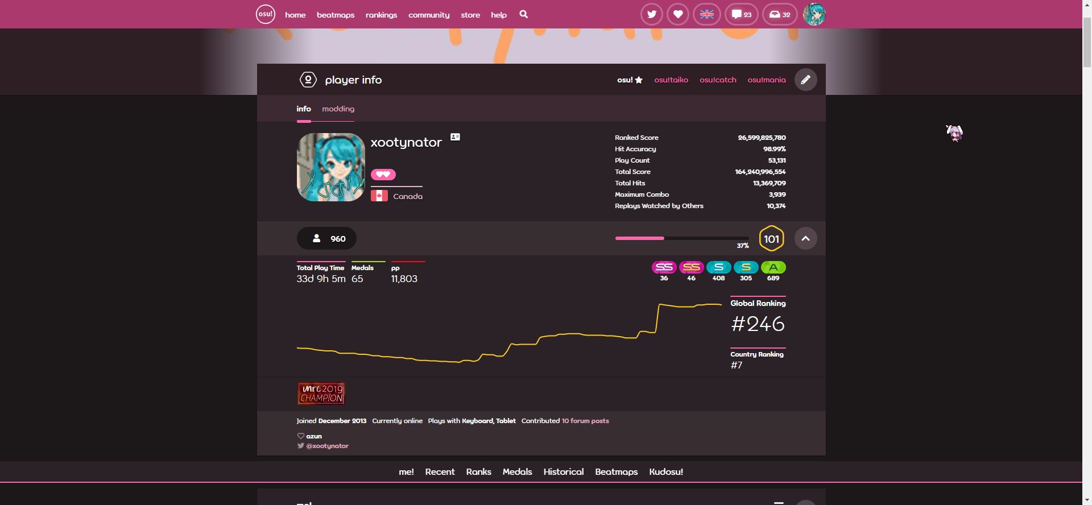1092x505 pixels.
Task: Jump to the Ranks section
Action: [479, 471]
